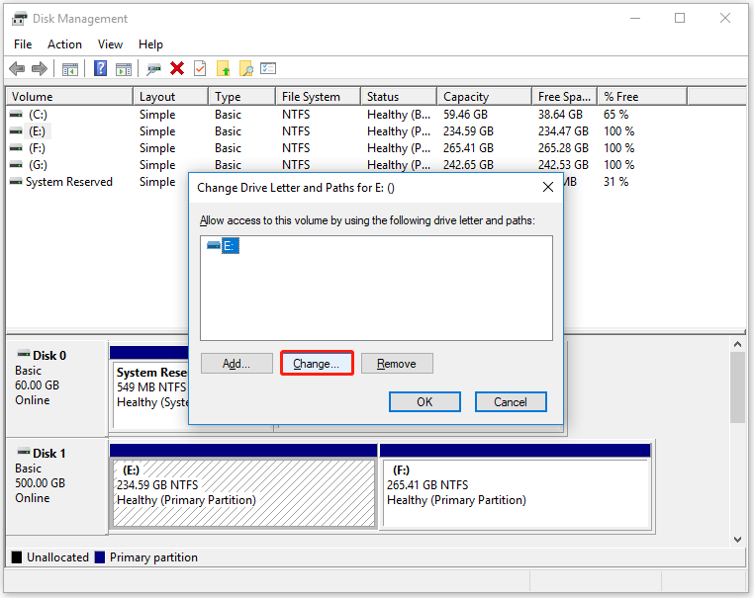Show or hide action pane toolbar icon
Viewport: 754px width, 598px height.
(124, 69)
